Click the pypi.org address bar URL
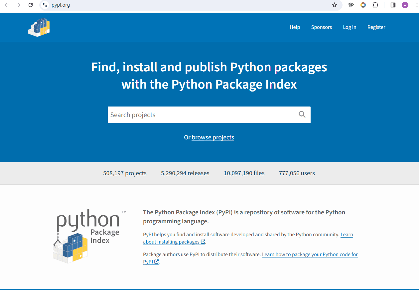This screenshot has height=290, width=419. click(x=61, y=5)
